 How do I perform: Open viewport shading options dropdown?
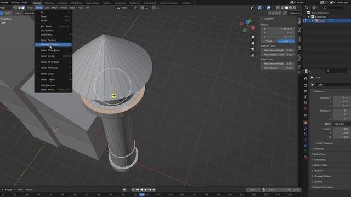coord(298,8)
